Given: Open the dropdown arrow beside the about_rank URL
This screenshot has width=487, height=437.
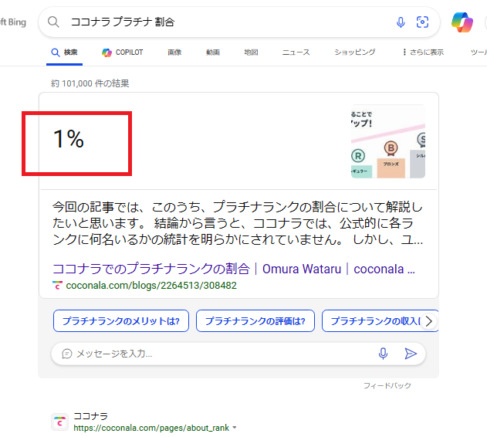Looking at the screenshot, I should click(234, 428).
